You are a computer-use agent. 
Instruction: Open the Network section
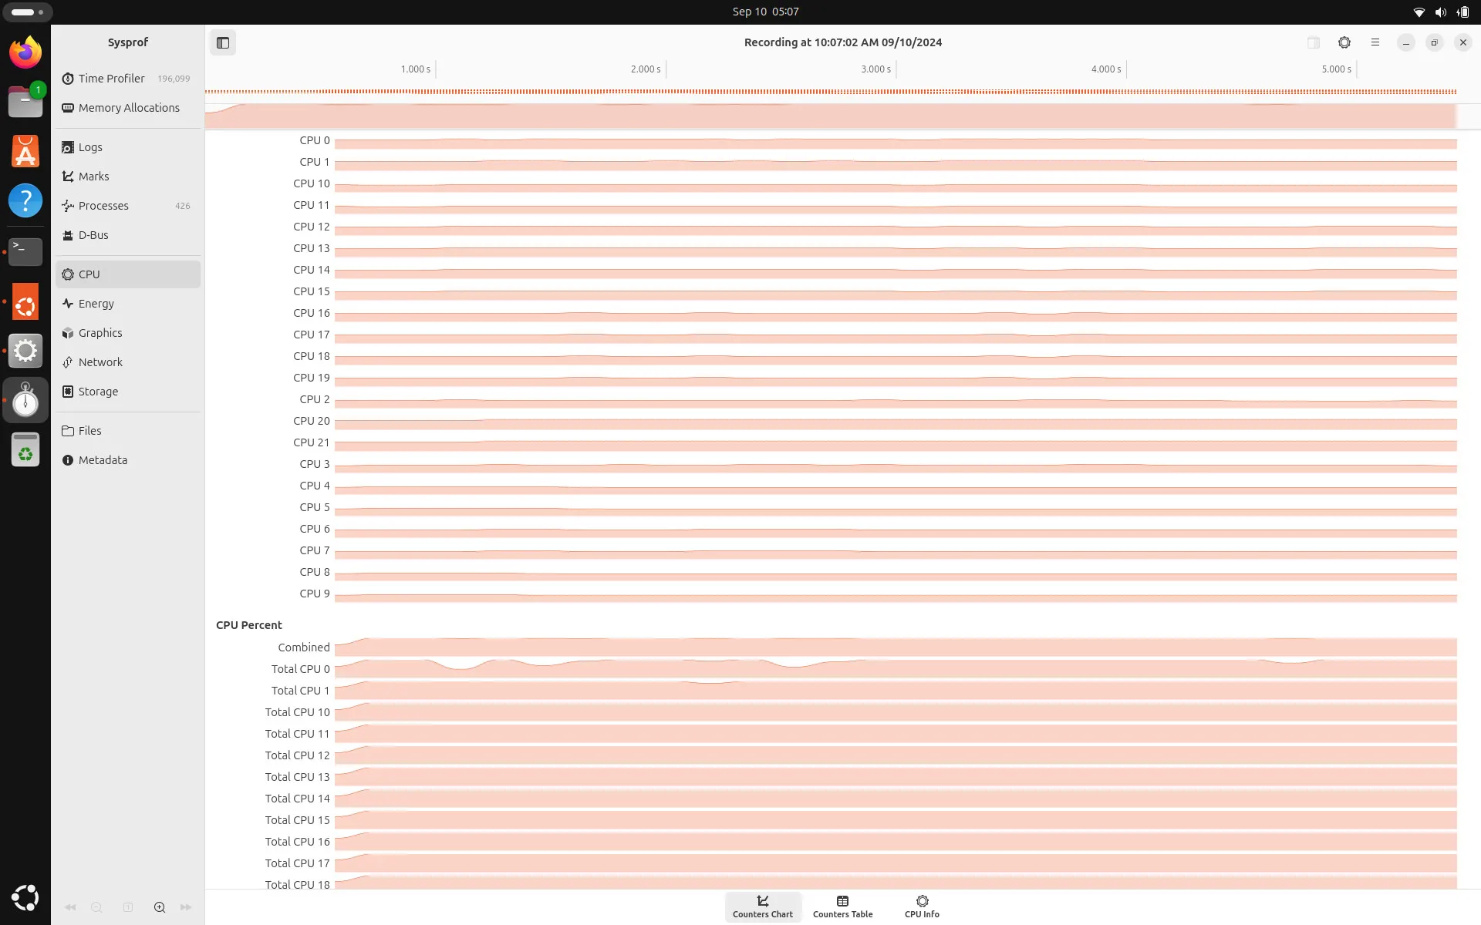(128, 362)
